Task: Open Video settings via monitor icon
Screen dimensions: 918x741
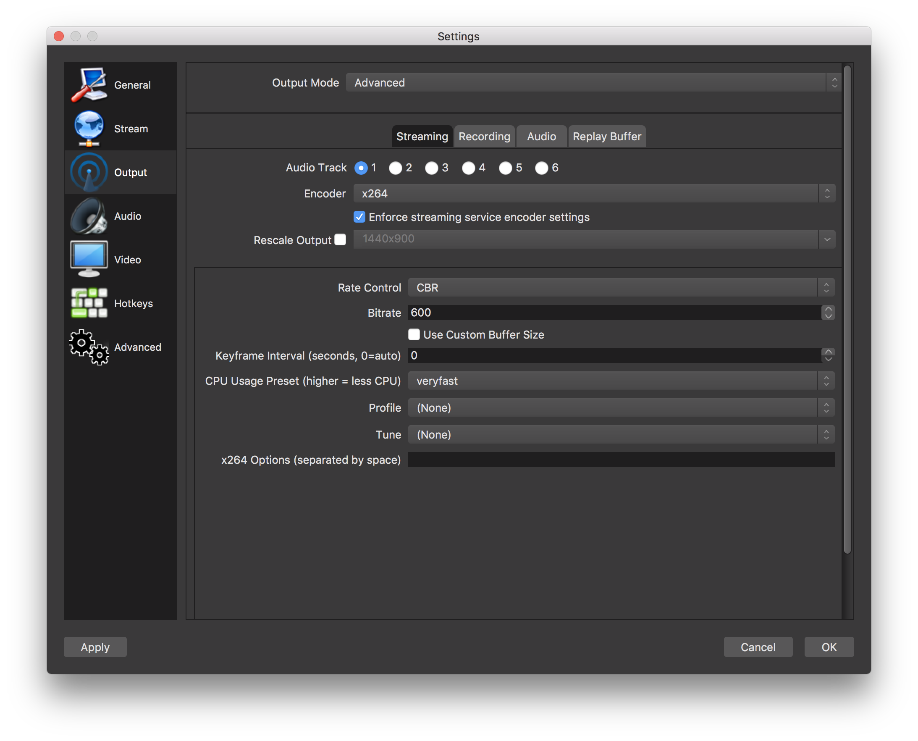Action: tap(89, 260)
